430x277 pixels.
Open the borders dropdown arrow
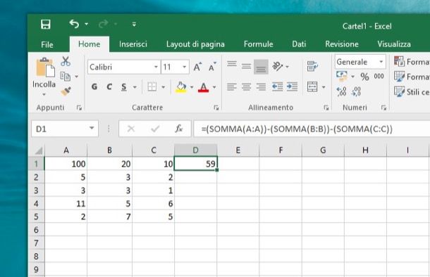[163, 87]
